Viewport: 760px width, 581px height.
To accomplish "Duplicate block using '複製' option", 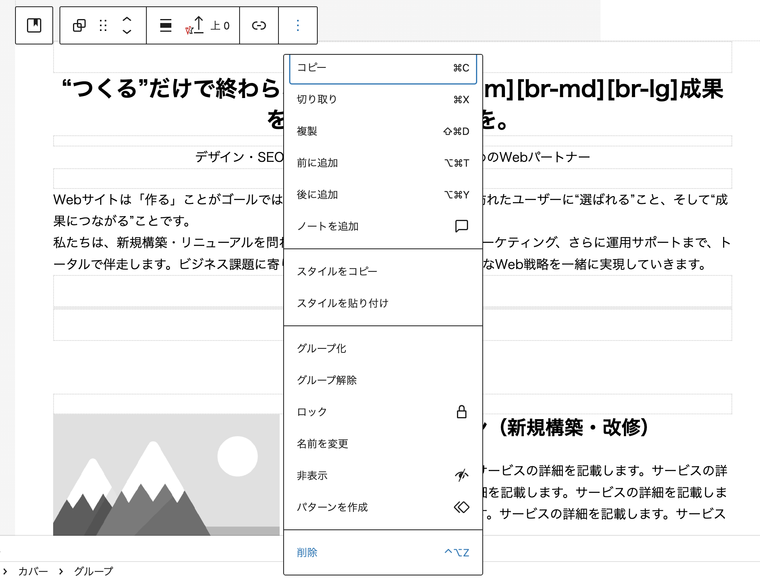I will [x=383, y=131].
